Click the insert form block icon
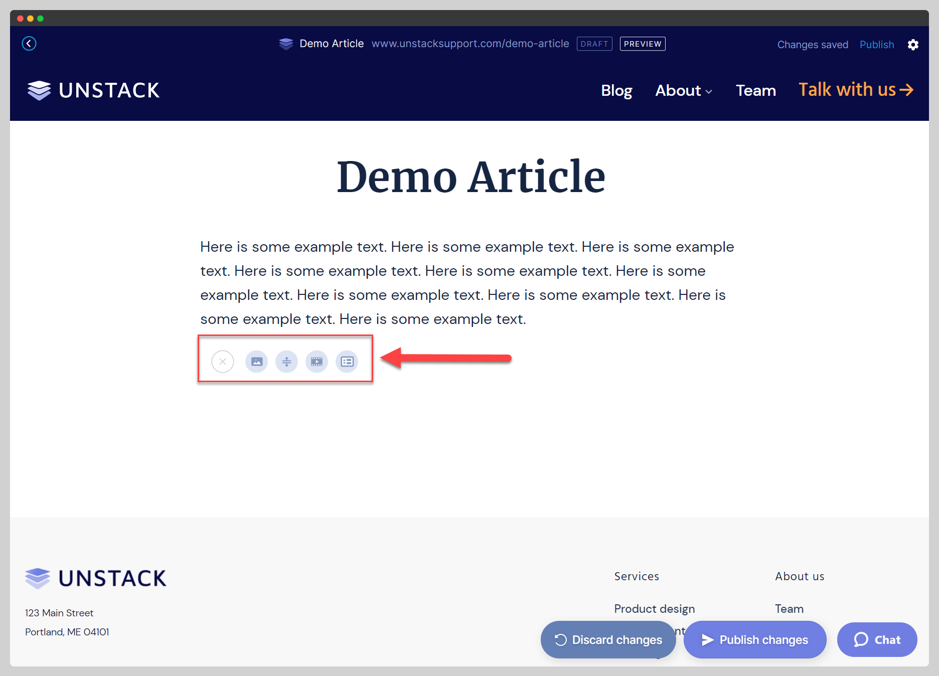This screenshot has height=676, width=939. (347, 362)
